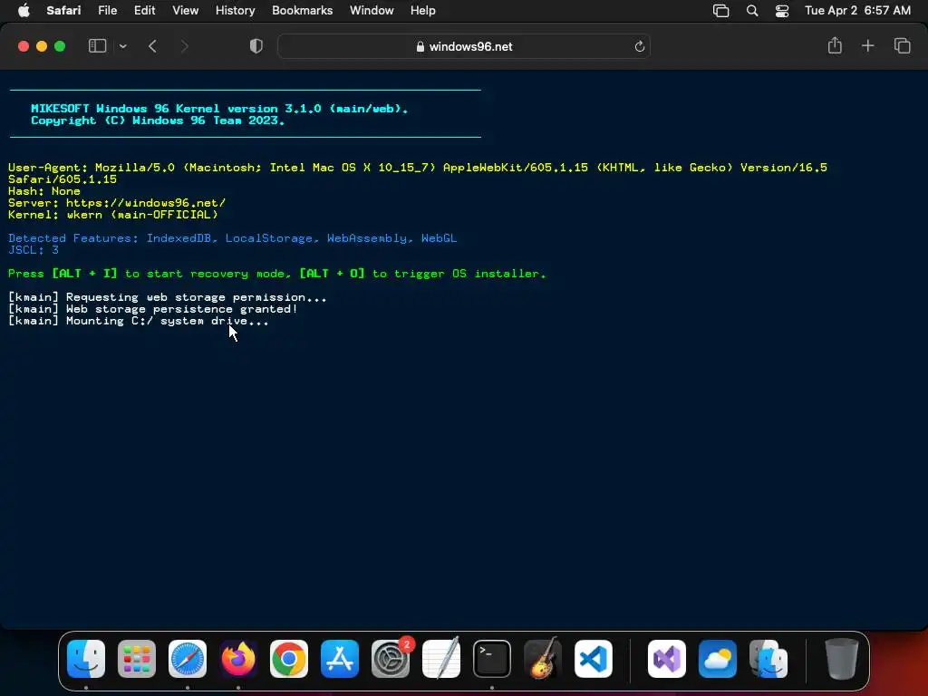Click the 'Copyright (C) Windows 96 Team 2023' line

click(x=158, y=121)
